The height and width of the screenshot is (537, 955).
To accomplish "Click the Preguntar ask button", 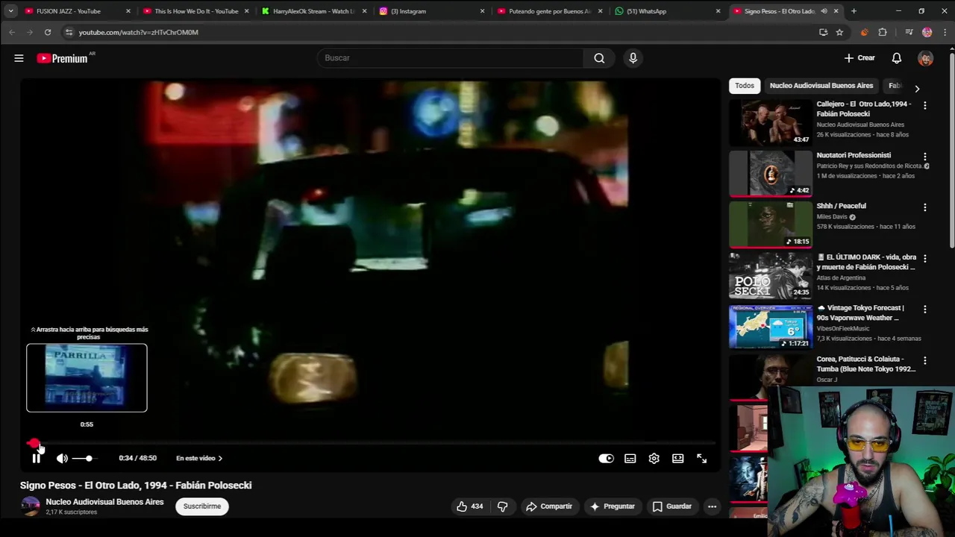I will coord(612,506).
